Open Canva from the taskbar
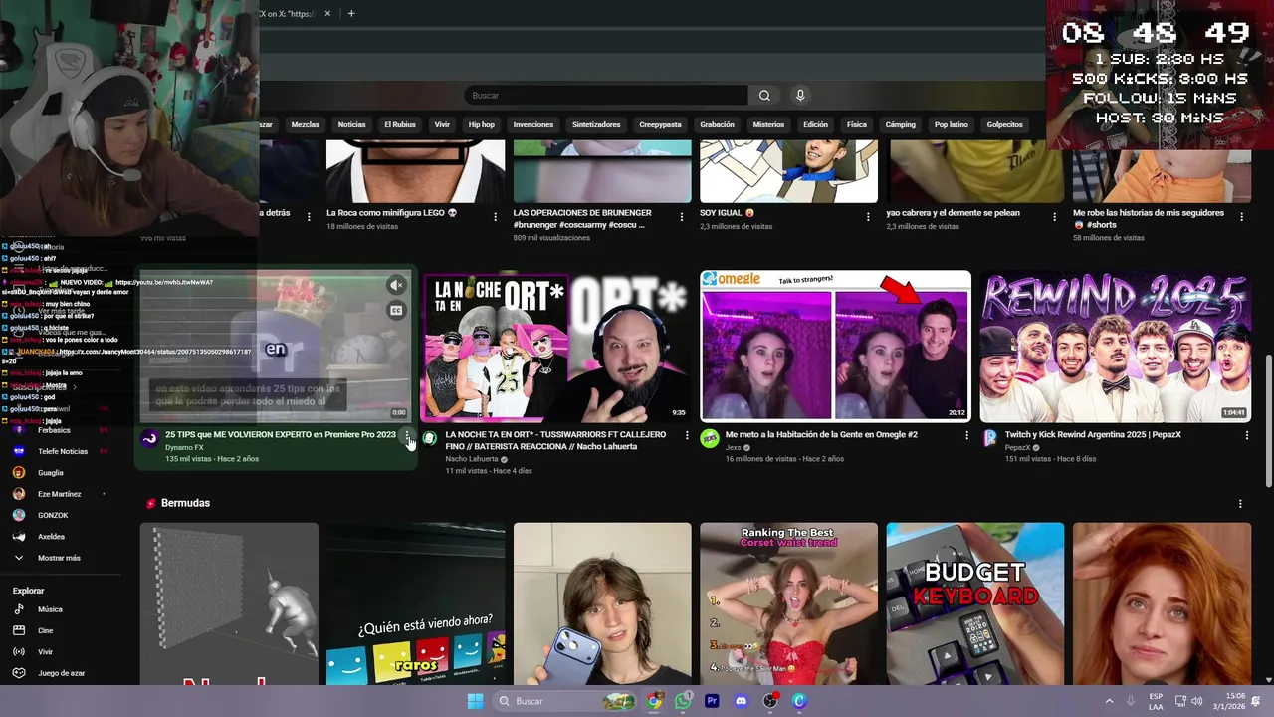This screenshot has width=1274, height=717. click(x=798, y=701)
